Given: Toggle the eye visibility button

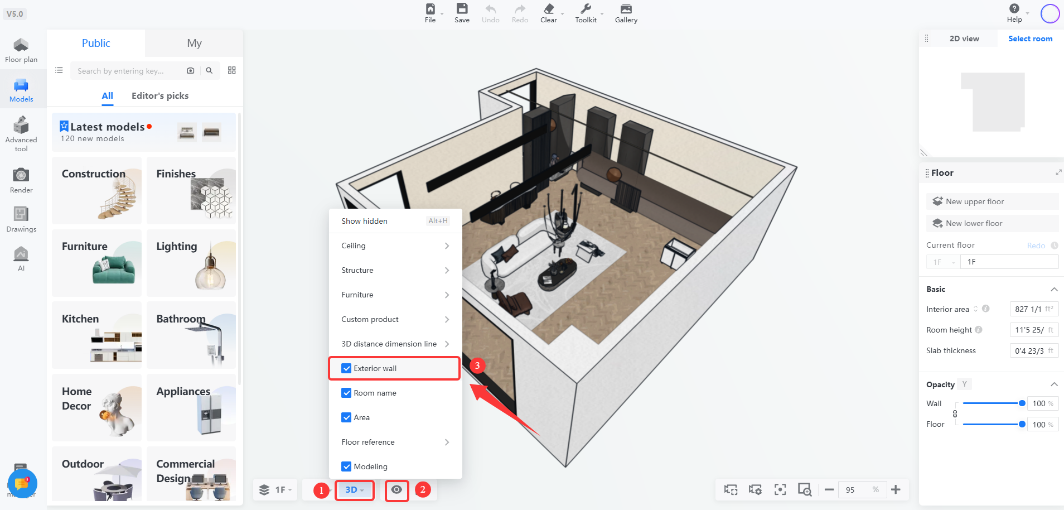Looking at the screenshot, I should [396, 489].
